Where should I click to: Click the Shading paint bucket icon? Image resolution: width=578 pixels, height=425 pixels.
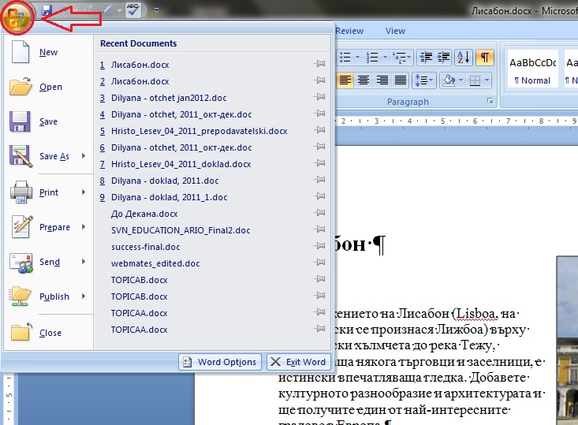click(449, 80)
